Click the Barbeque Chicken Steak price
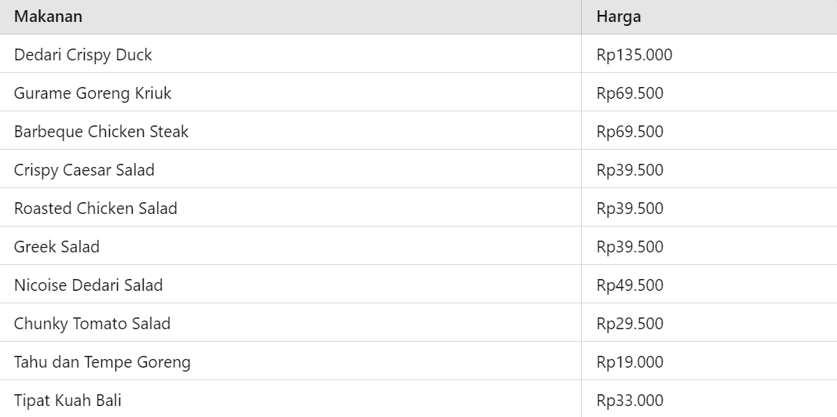 pos(630,132)
